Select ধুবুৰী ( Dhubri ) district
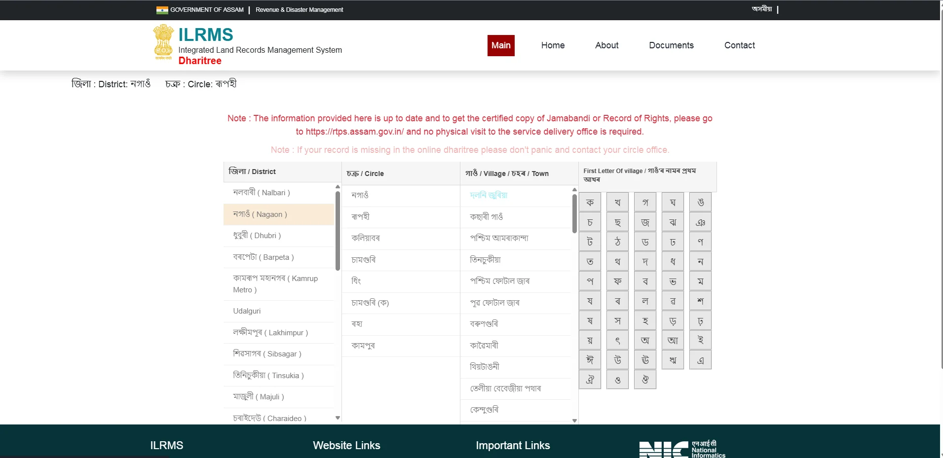943x458 pixels. click(256, 235)
